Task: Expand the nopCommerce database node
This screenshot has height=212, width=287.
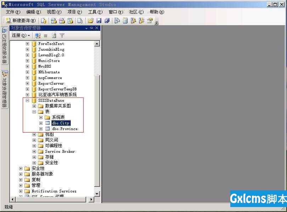Action: 27,78
